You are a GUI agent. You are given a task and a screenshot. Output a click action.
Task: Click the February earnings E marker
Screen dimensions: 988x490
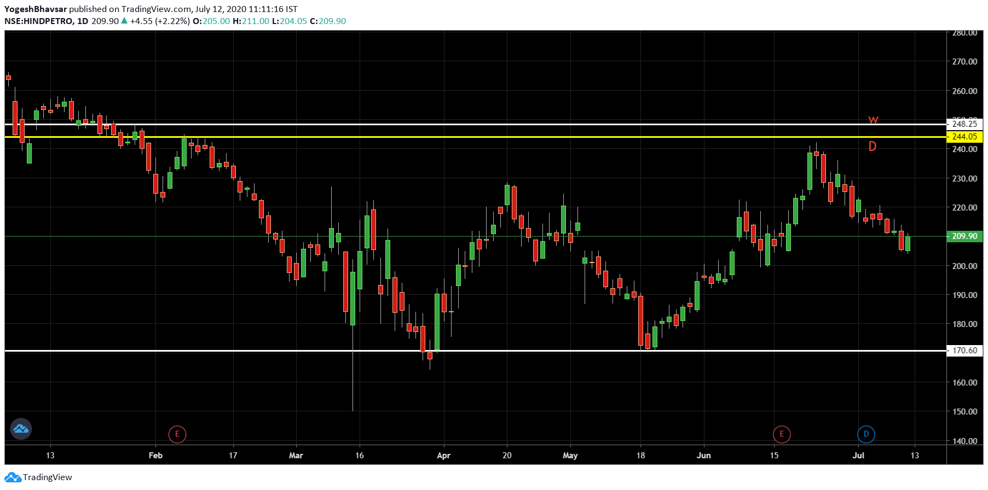pyautogui.click(x=177, y=434)
